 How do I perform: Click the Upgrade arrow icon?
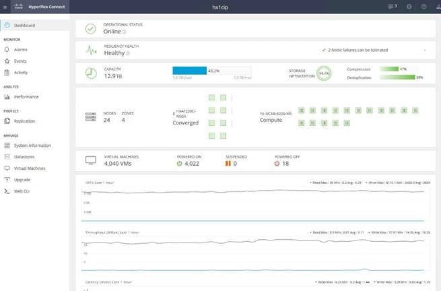7,180
